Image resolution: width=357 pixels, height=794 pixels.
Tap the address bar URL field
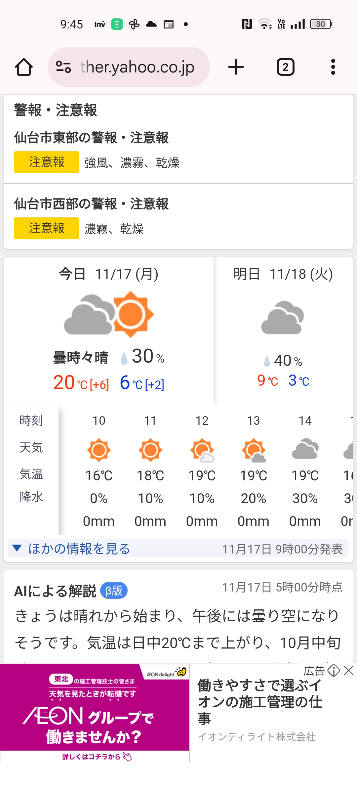tap(137, 67)
